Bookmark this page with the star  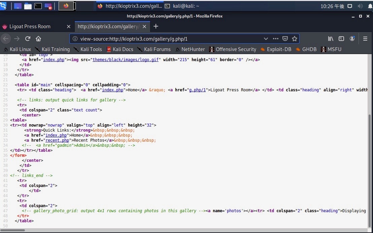[x=295, y=39]
